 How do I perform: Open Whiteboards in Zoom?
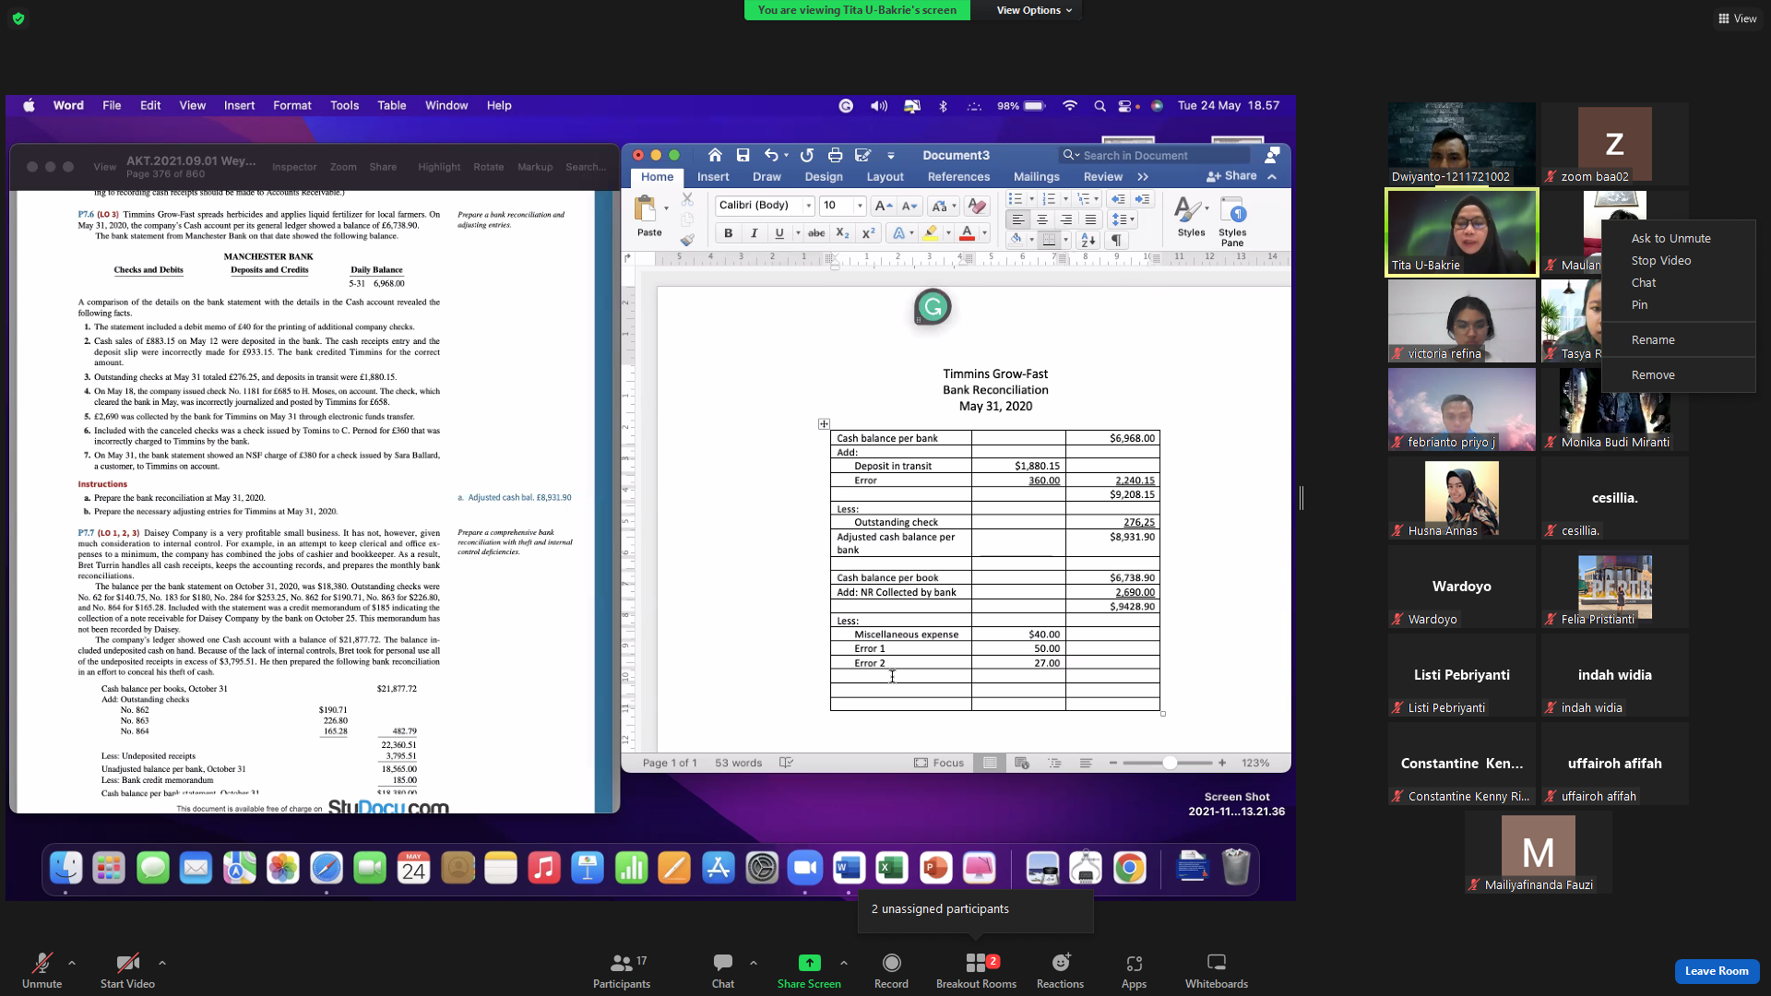click(1217, 970)
